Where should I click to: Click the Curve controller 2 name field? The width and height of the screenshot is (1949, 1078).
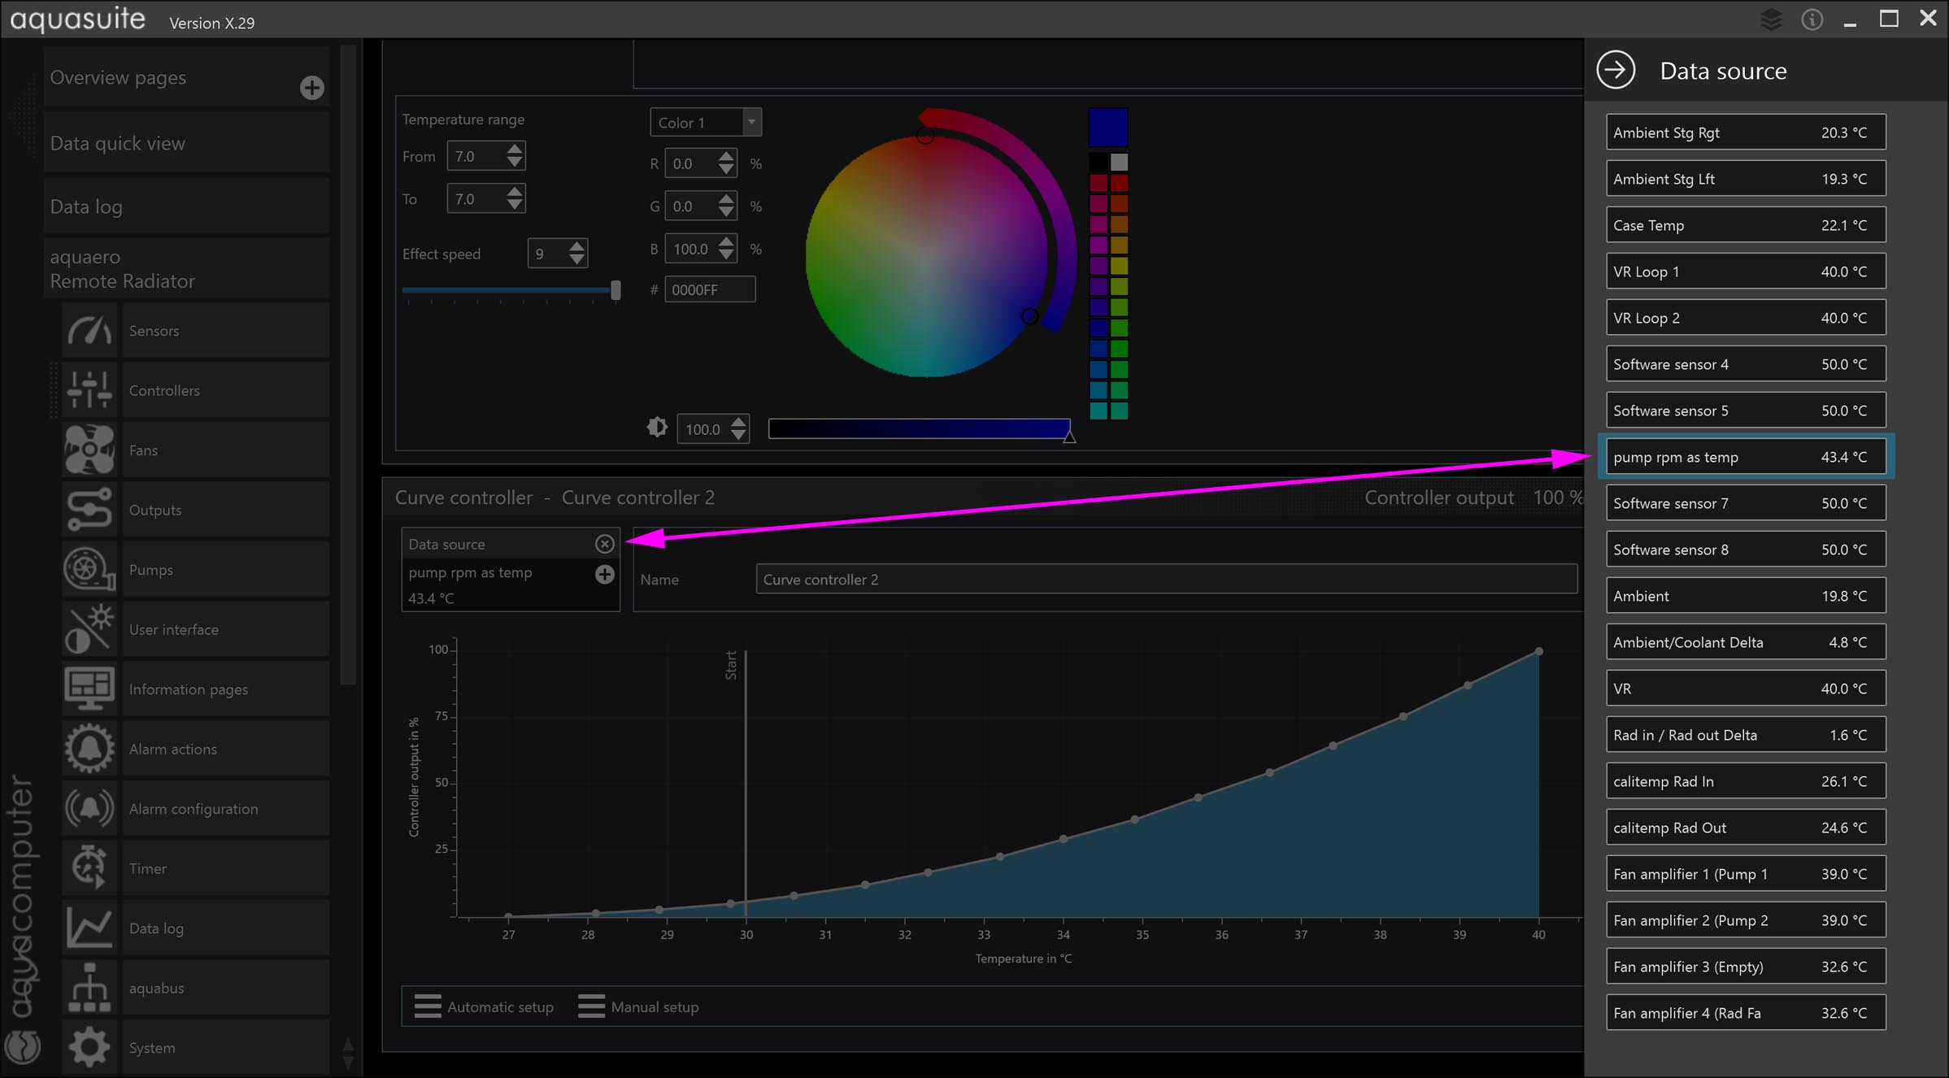coord(1165,580)
